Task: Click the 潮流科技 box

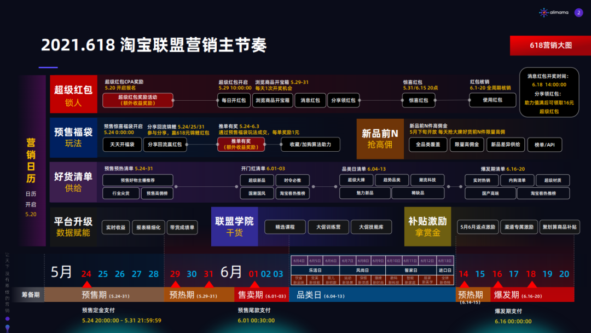Action: click(x=427, y=180)
